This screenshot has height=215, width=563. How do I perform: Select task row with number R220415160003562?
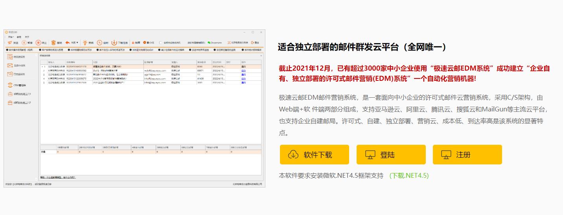pyautogui.click(x=151, y=71)
